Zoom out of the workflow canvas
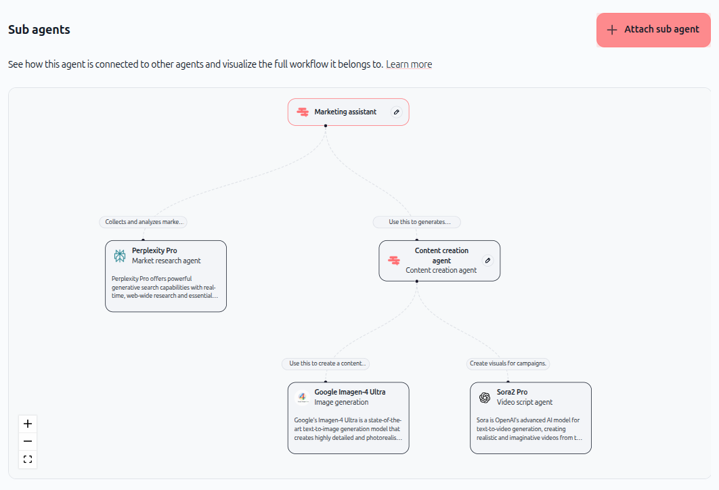The height and width of the screenshot is (490, 719). 28,441
